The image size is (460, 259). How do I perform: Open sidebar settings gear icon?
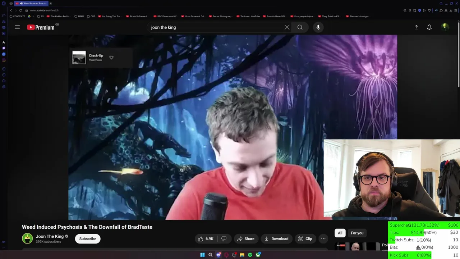click(4, 87)
